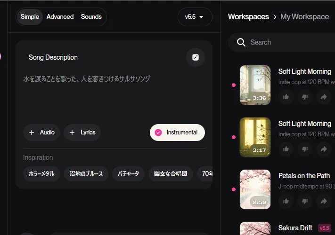Like the first Soft Light Morning song
Image resolution: width=335 pixels, height=235 pixels.
286,97
